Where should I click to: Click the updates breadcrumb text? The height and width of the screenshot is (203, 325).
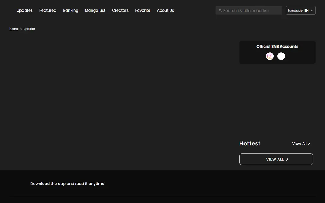coord(30,29)
